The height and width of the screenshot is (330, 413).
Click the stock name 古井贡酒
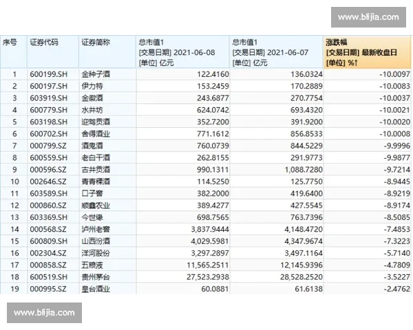tap(96, 170)
